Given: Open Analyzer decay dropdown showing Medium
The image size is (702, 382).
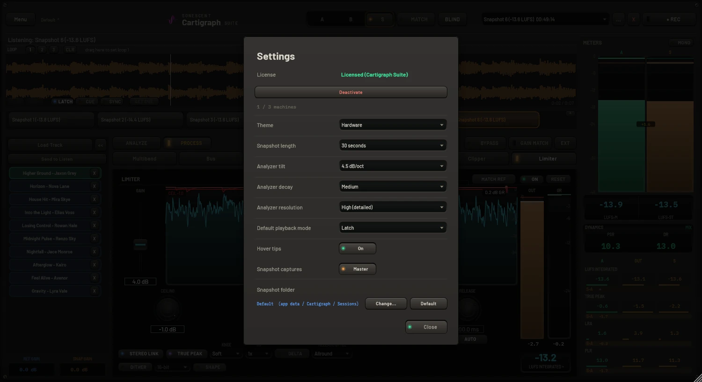Looking at the screenshot, I should 393,187.
